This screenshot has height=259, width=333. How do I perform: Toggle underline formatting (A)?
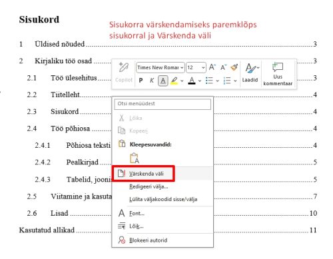[163, 81]
